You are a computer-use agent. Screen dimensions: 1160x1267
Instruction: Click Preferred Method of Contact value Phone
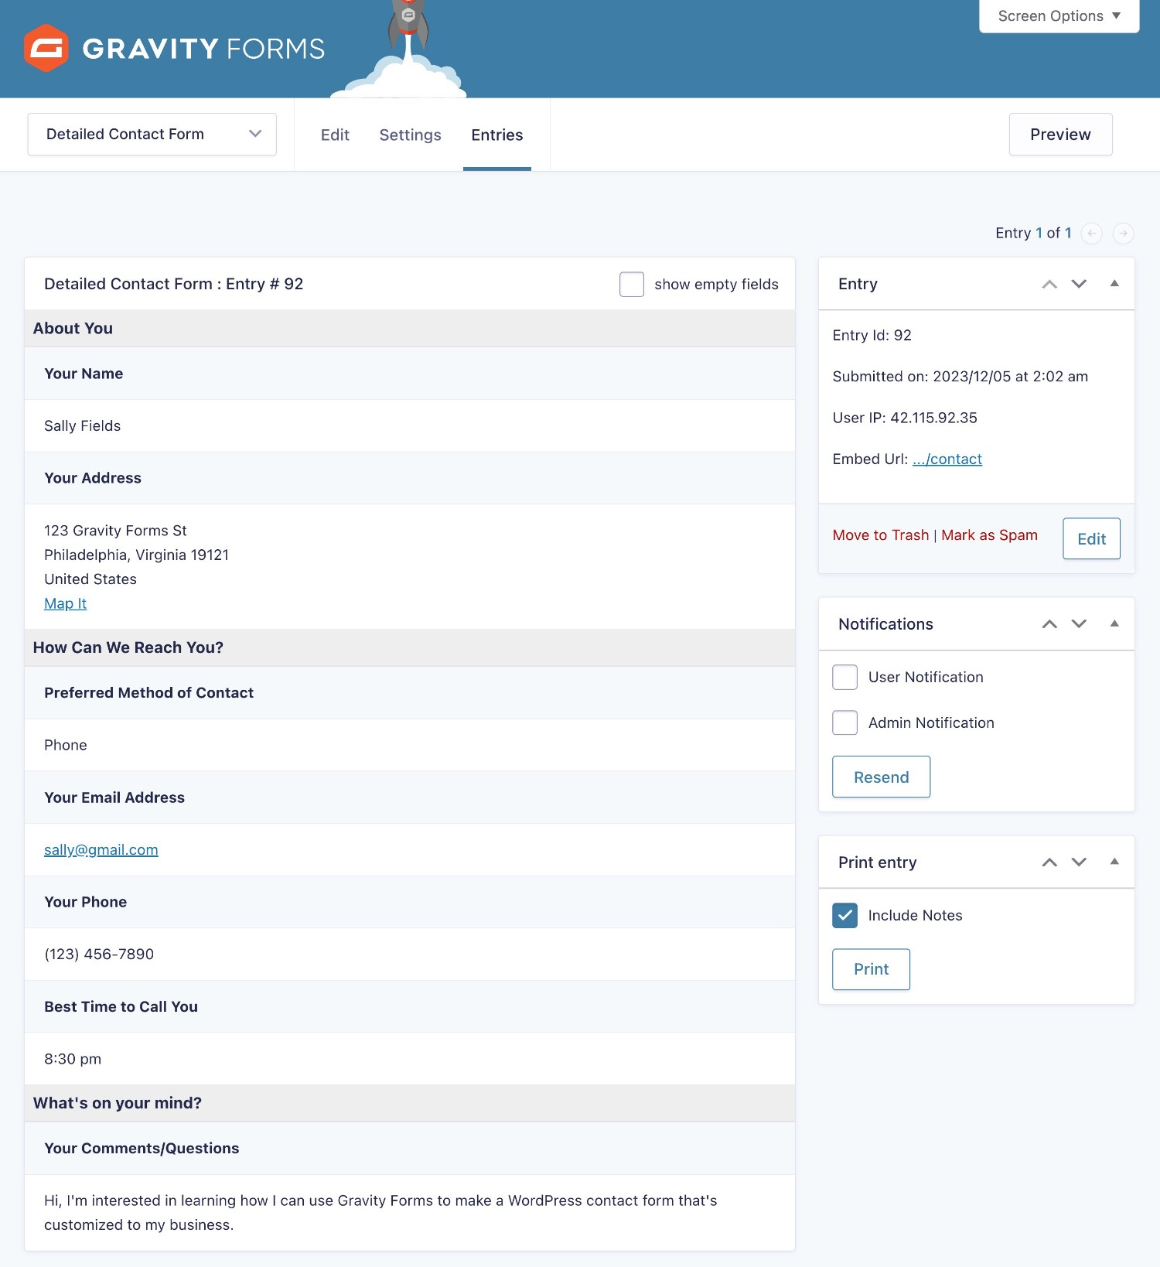(x=66, y=745)
